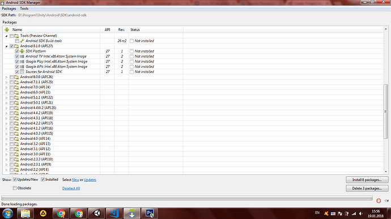Viewport: 391px width, 219px height.
Task: Open Photoshop from the taskbar
Action: (x=150, y=213)
